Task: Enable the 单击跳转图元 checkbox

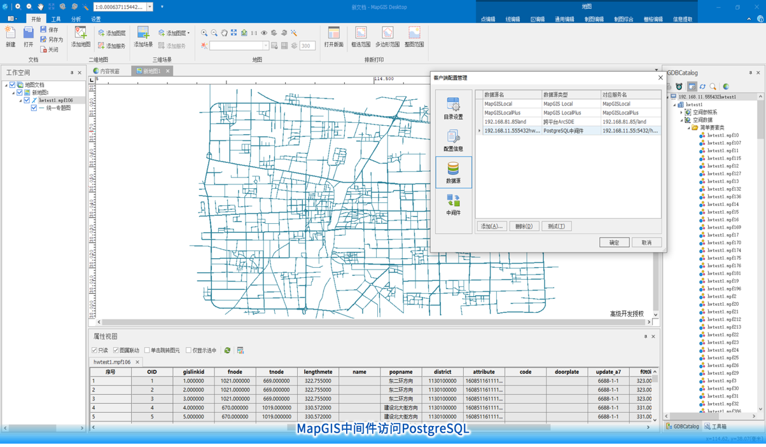Action: pos(147,350)
